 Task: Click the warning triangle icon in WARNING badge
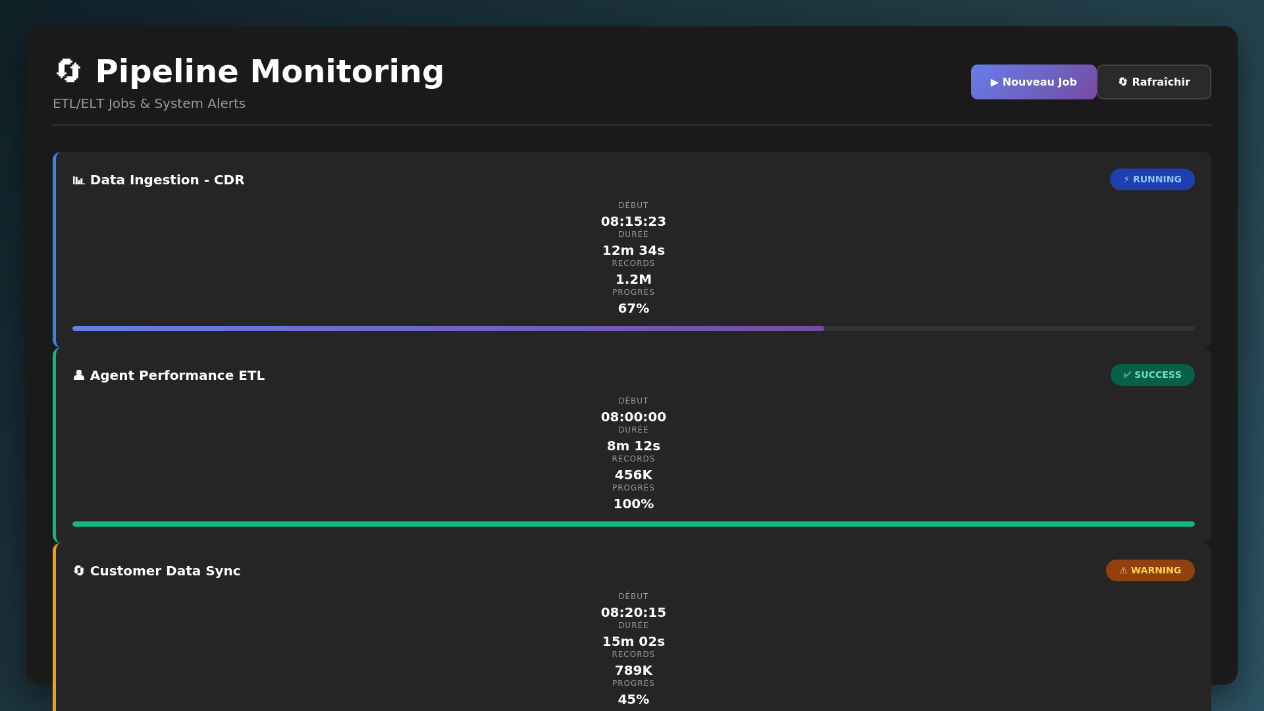(x=1123, y=571)
